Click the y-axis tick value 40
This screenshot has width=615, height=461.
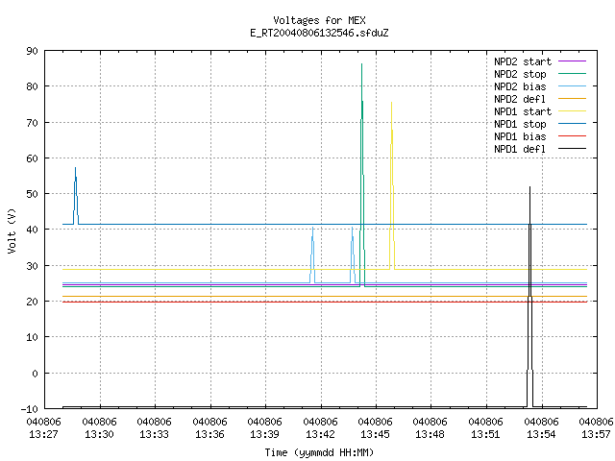click(33, 230)
